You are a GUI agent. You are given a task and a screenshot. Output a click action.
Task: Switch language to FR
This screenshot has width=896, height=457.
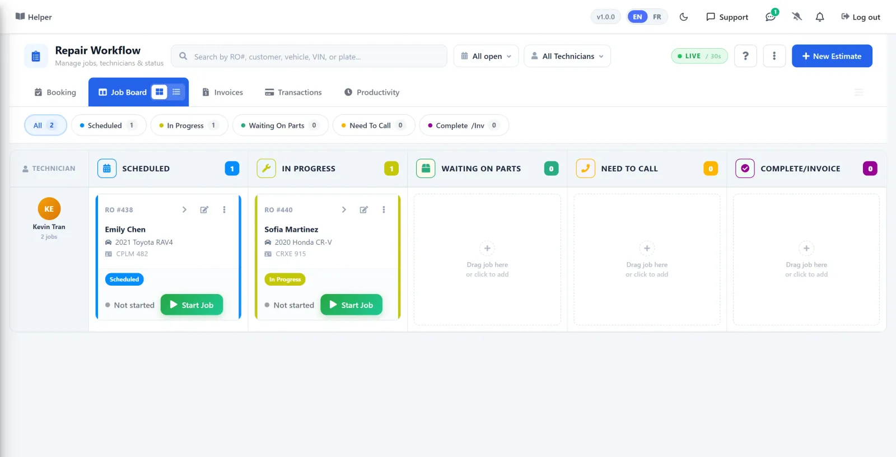(x=657, y=17)
